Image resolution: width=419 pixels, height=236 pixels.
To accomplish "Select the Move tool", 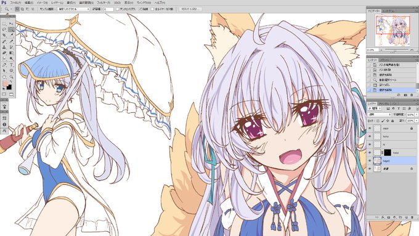I will pos(11,24).
